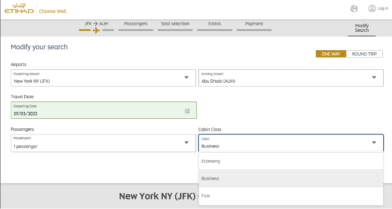Screen dimensions: 392x209
Task: Click the Choose Well. tagline
Action: pos(53,11)
